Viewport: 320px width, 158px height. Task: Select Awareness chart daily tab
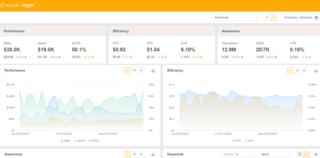click(x=127, y=154)
